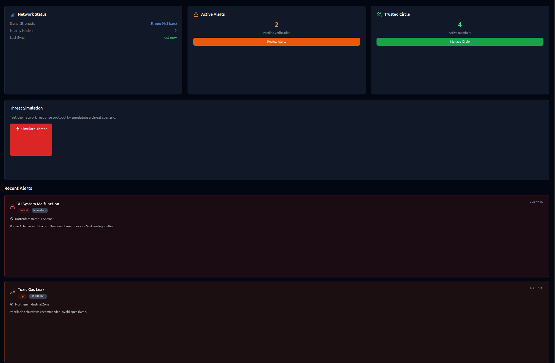Click the red warning icon beside AI System Malfunction
Image resolution: width=555 pixels, height=363 pixels.
click(x=12, y=207)
